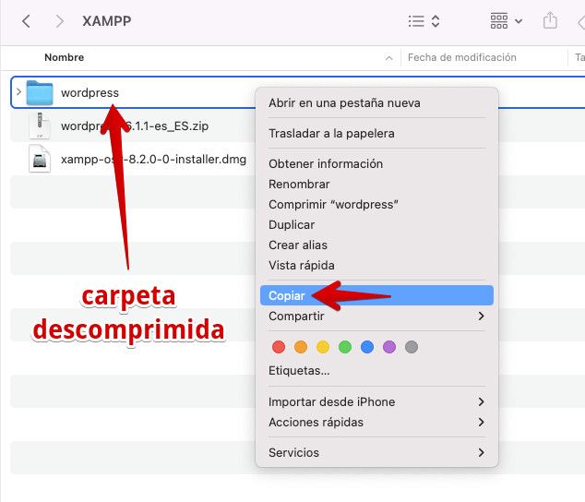This screenshot has height=502, width=585.
Task: Apply the green tag color
Action: click(x=345, y=347)
